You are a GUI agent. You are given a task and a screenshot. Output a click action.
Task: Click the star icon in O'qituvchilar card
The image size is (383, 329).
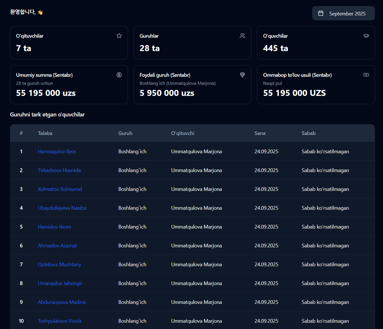119,36
